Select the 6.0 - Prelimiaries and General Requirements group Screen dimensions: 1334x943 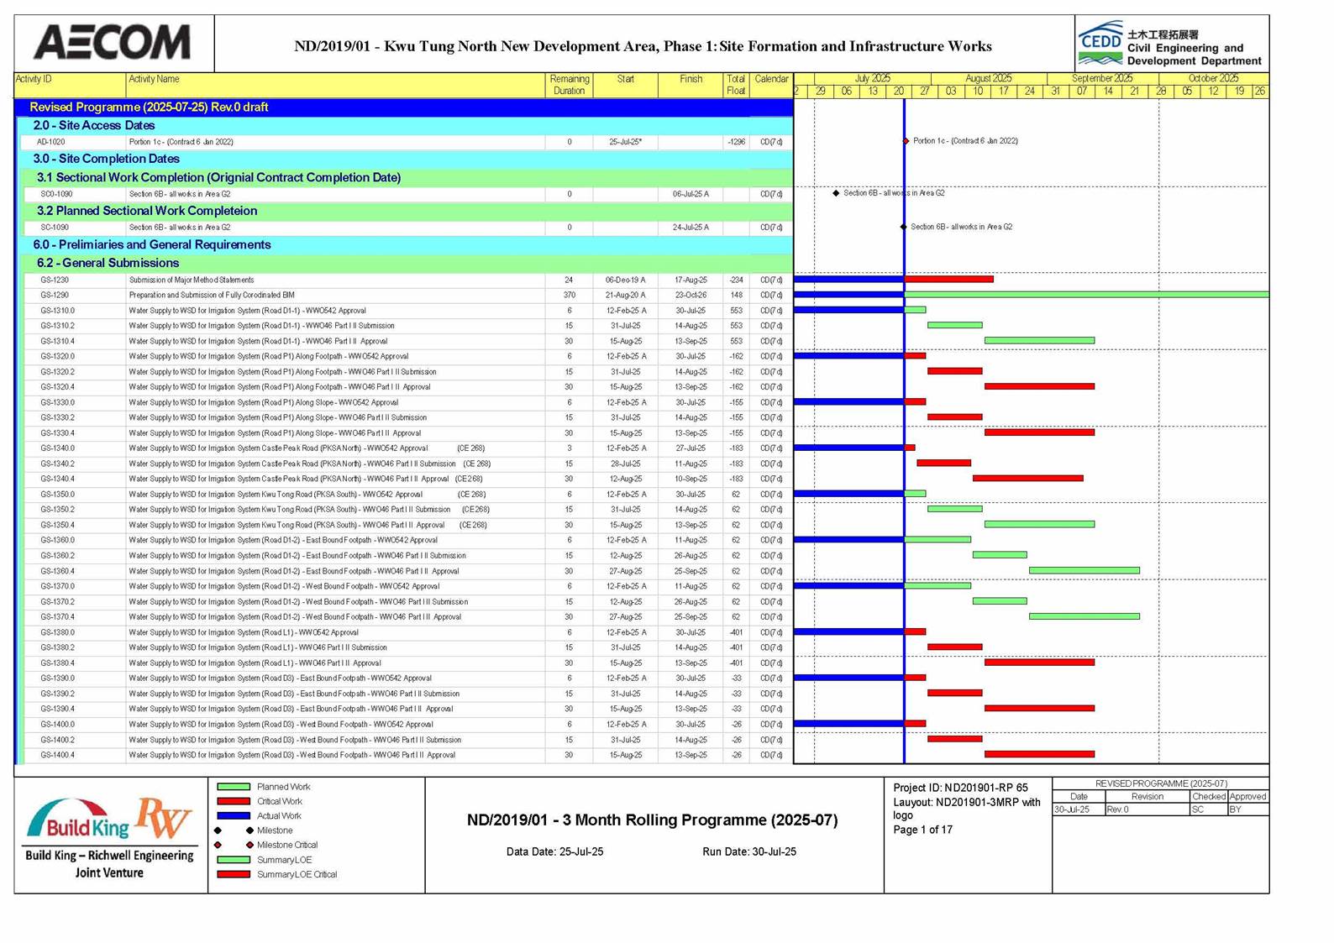pyautogui.click(x=407, y=244)
